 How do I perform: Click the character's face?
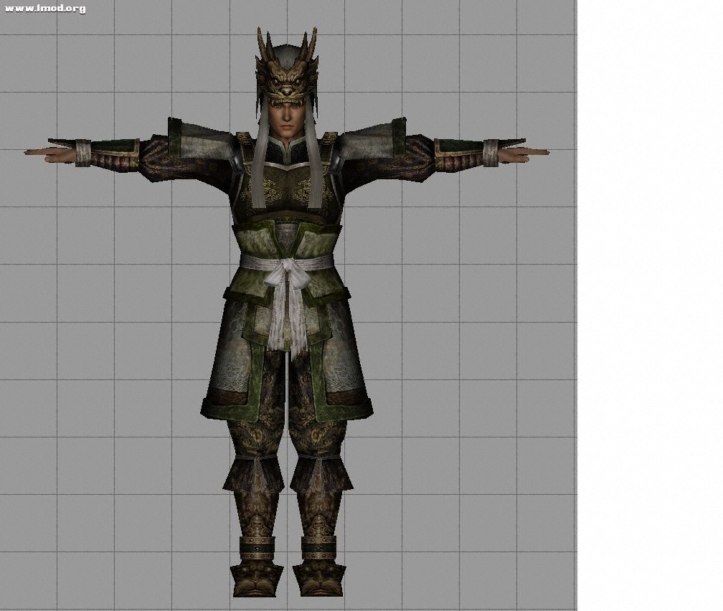pos(287,115)
